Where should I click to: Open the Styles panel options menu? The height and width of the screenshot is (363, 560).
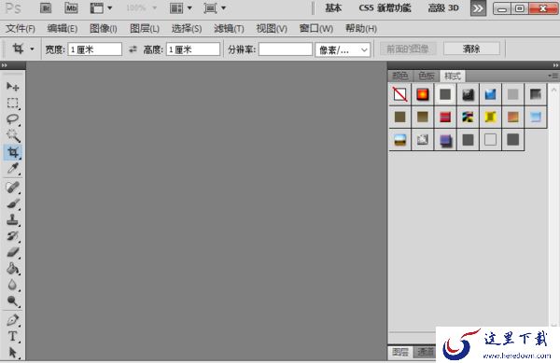[x=553, y=76]
